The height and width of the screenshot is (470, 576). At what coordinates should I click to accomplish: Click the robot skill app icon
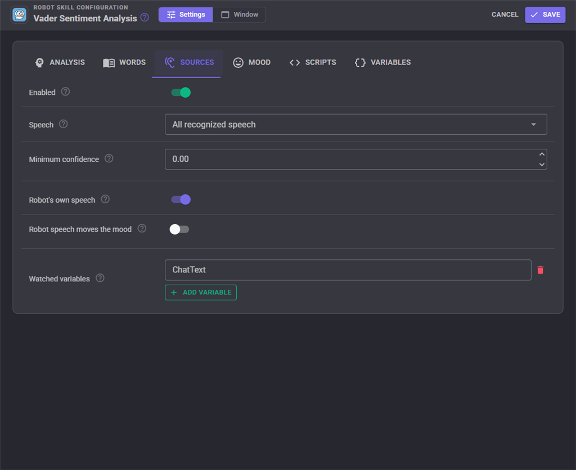point(20,15)
